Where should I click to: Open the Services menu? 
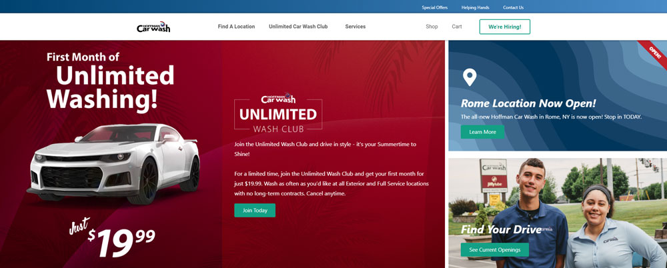pyautogui.click(x=356, y=27)
